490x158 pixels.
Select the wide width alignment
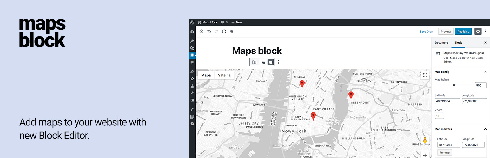click(263, 62)
